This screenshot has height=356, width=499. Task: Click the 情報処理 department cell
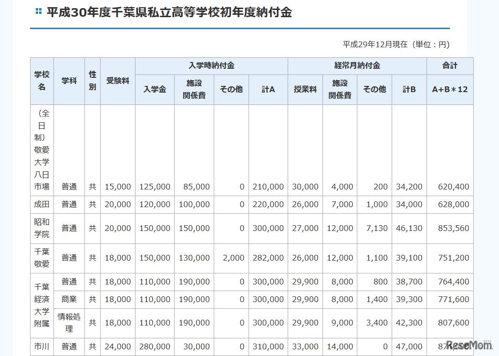(x=69, y=323)
